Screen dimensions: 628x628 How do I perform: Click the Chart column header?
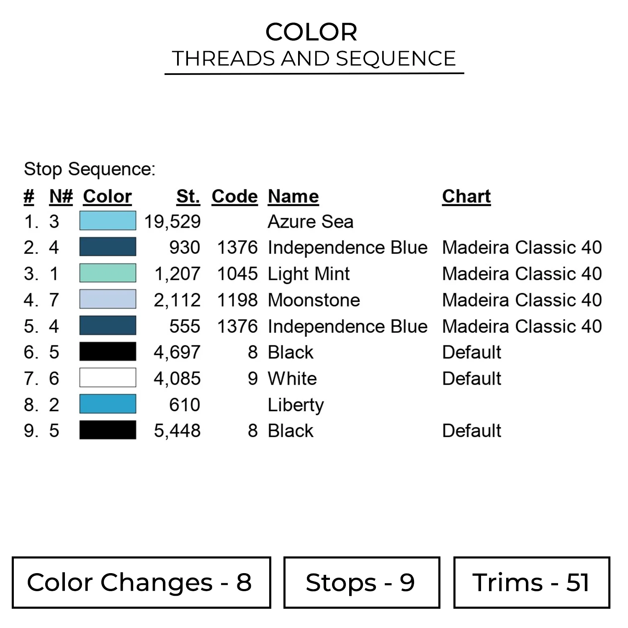(x=466, y=196)
